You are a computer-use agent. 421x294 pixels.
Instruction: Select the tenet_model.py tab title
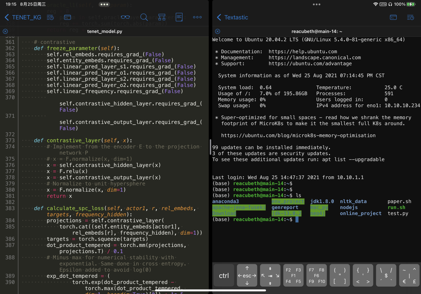tap(105, 31)
